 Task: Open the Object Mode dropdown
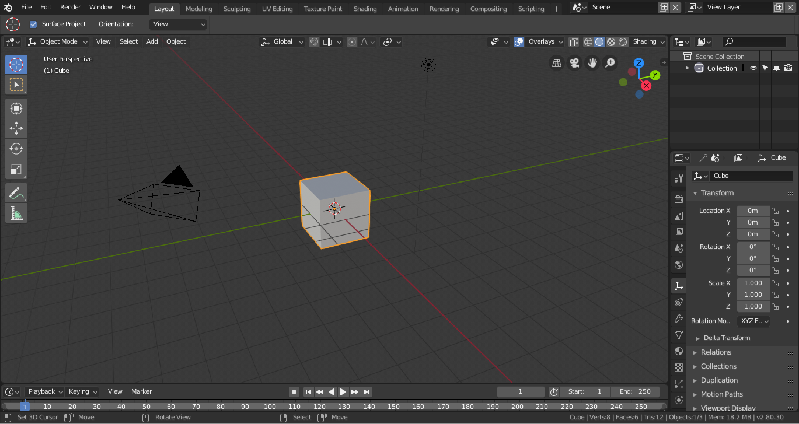[57, 41]
